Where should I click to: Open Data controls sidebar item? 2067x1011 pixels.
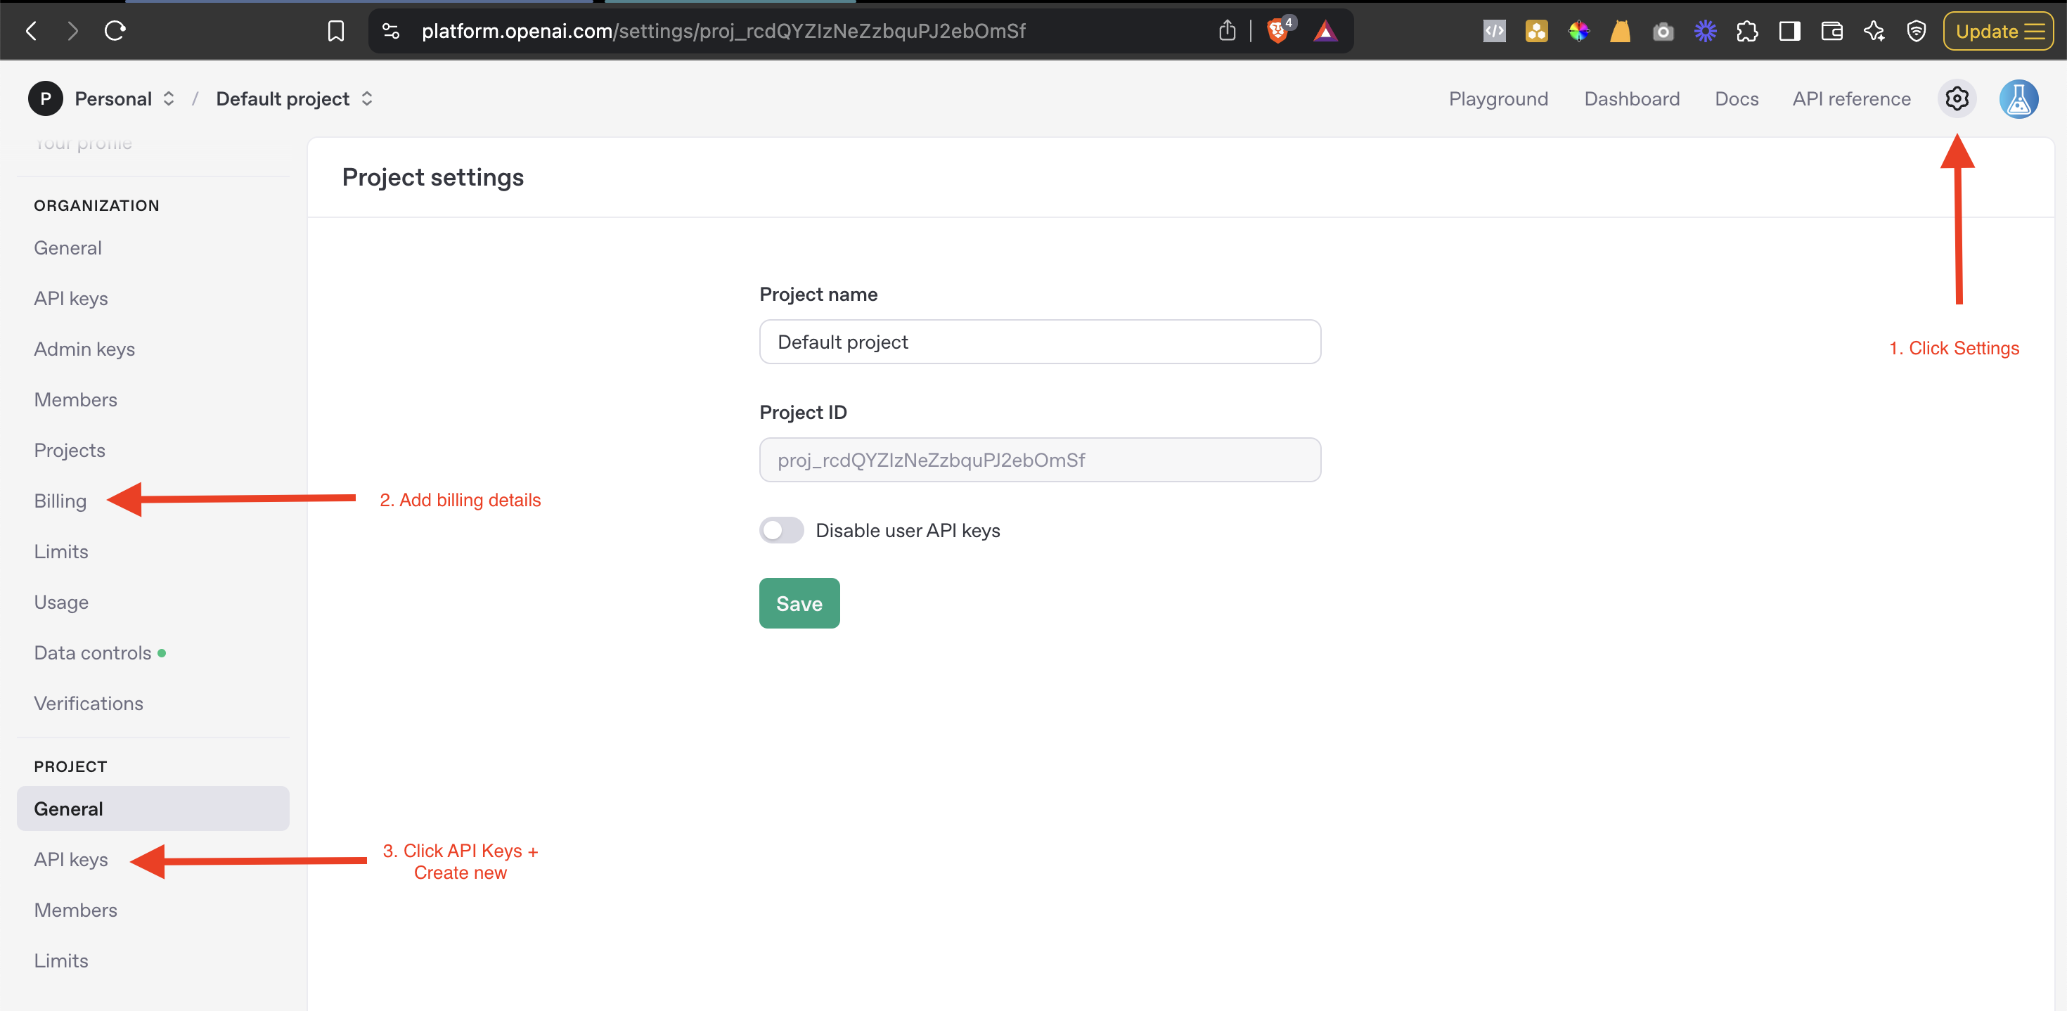point(92,653)
